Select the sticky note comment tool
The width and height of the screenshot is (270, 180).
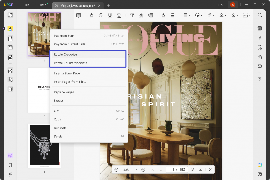[79, 15]
